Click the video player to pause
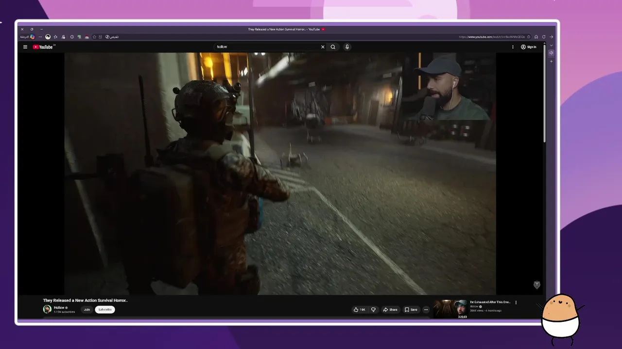The width and height of the screenshot is (622, 349). [x=280, y=174]
